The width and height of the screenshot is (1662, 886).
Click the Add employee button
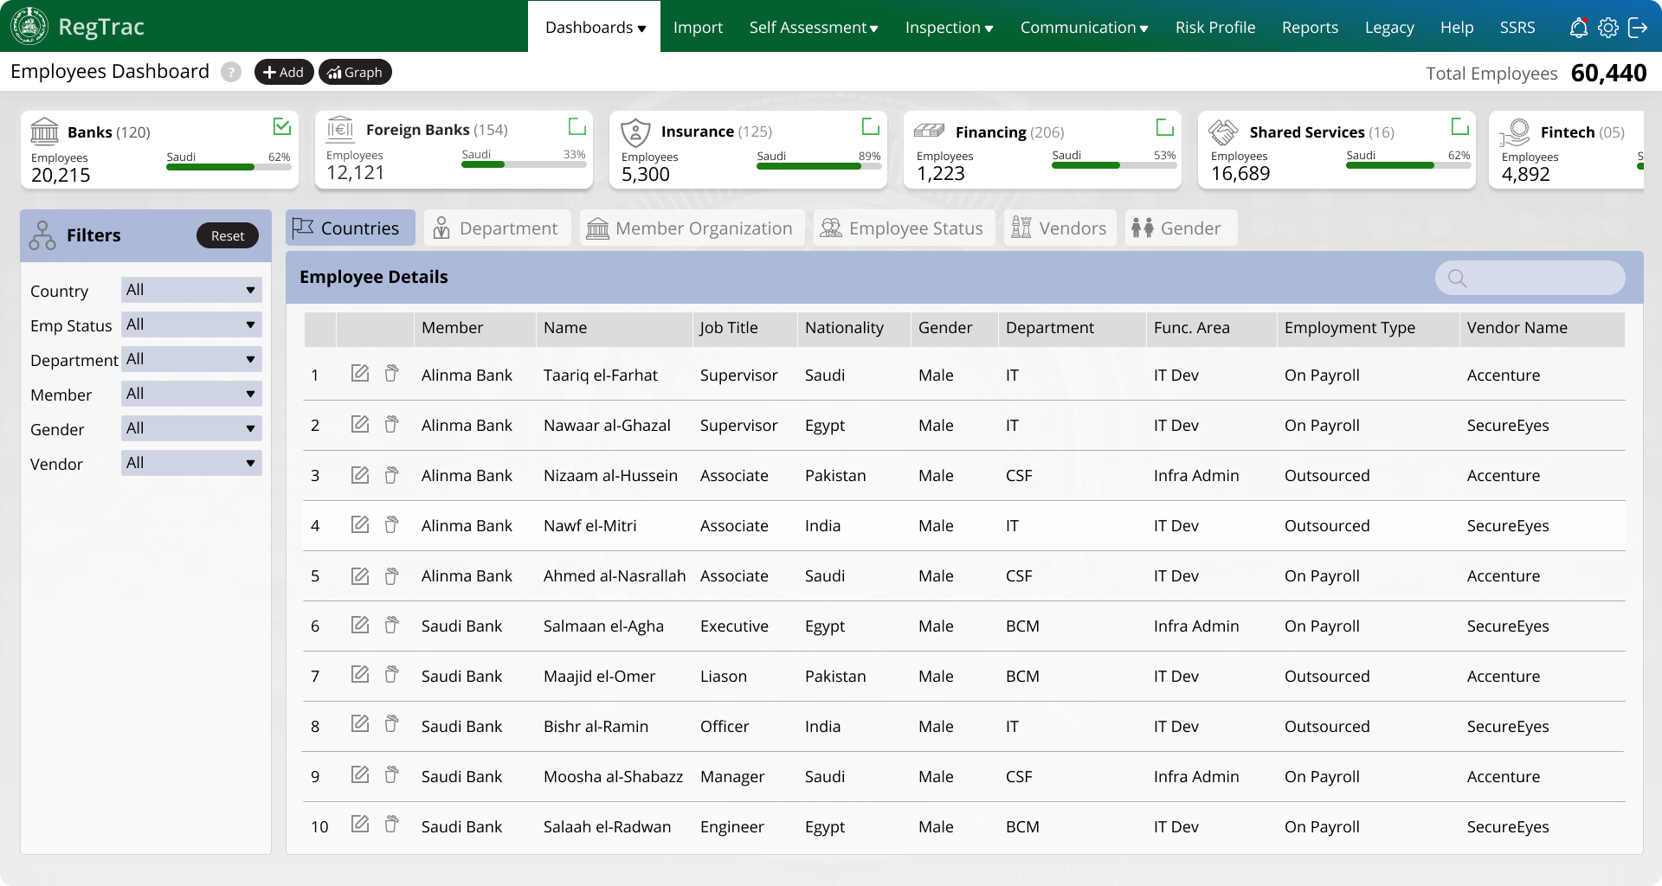coord(283,72)
